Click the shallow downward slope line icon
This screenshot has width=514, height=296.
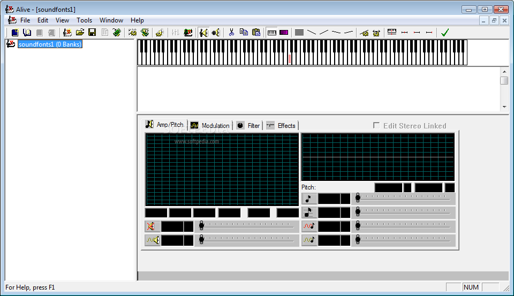[336, 33]
